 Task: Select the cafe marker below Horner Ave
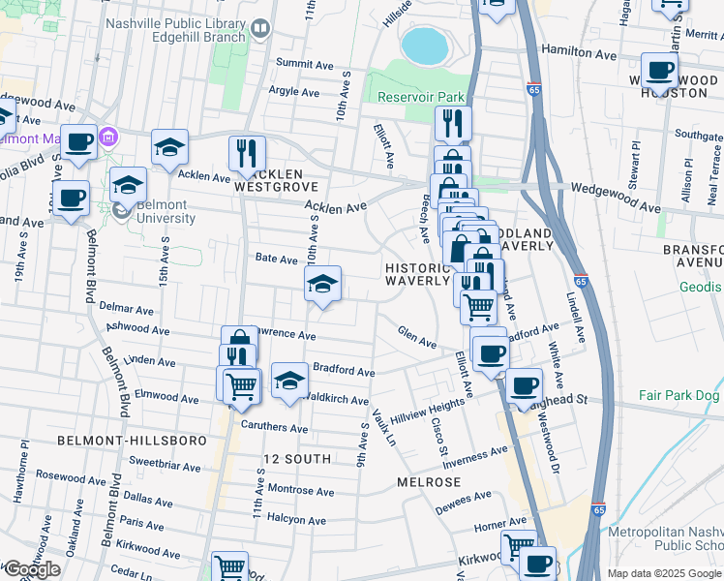pyautogui.click(x=538, y=564)
